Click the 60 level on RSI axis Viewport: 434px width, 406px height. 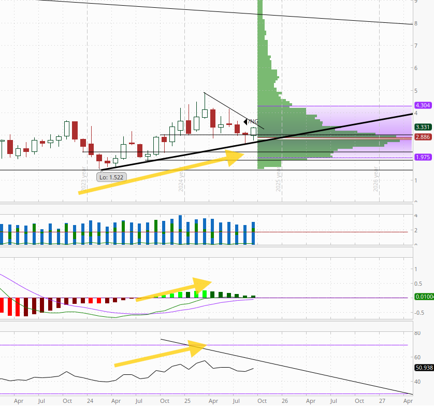click(x=417, y=357)
